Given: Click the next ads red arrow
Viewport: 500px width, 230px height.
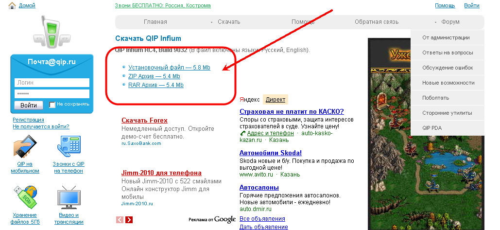Looking at the screenshot, I should (129, 219).
